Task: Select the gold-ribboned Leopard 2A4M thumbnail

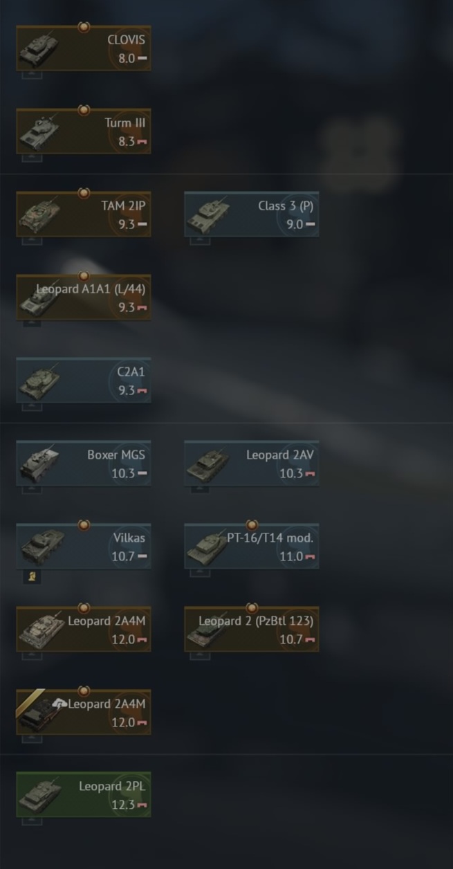Action: pyautogui.click(x=38, y=713)
